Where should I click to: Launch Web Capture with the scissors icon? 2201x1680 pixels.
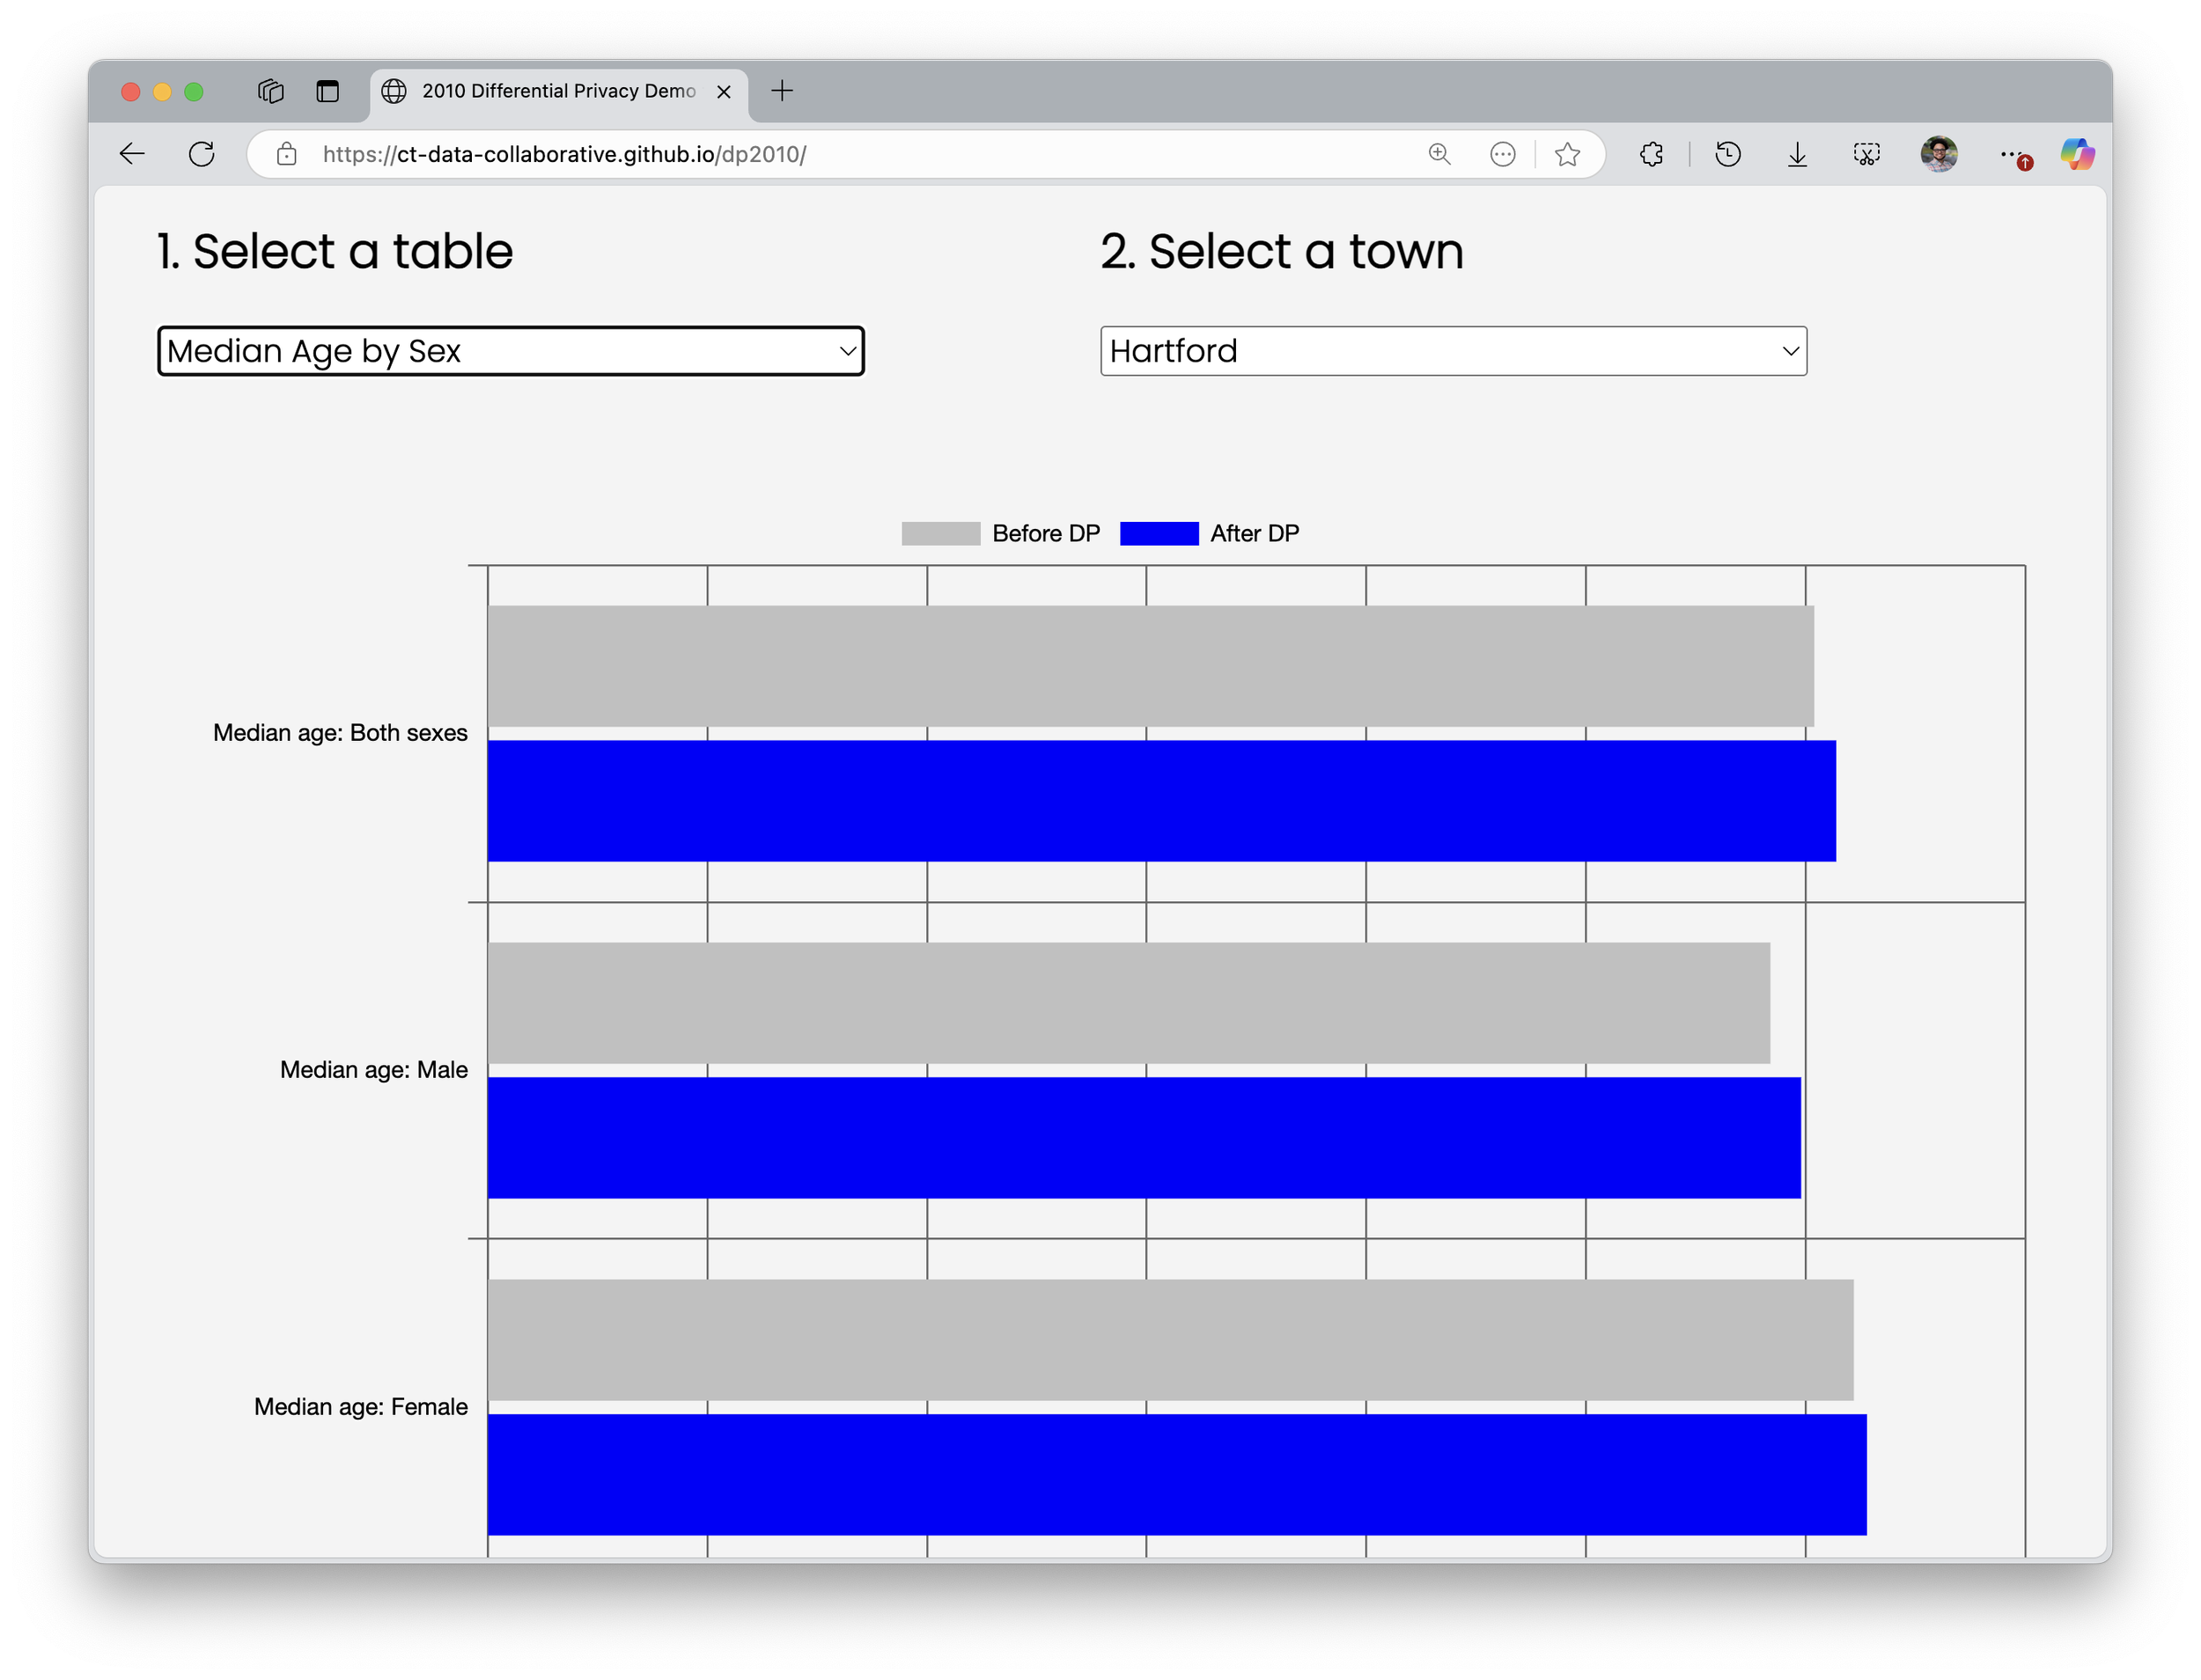(x=1866, y=153)
